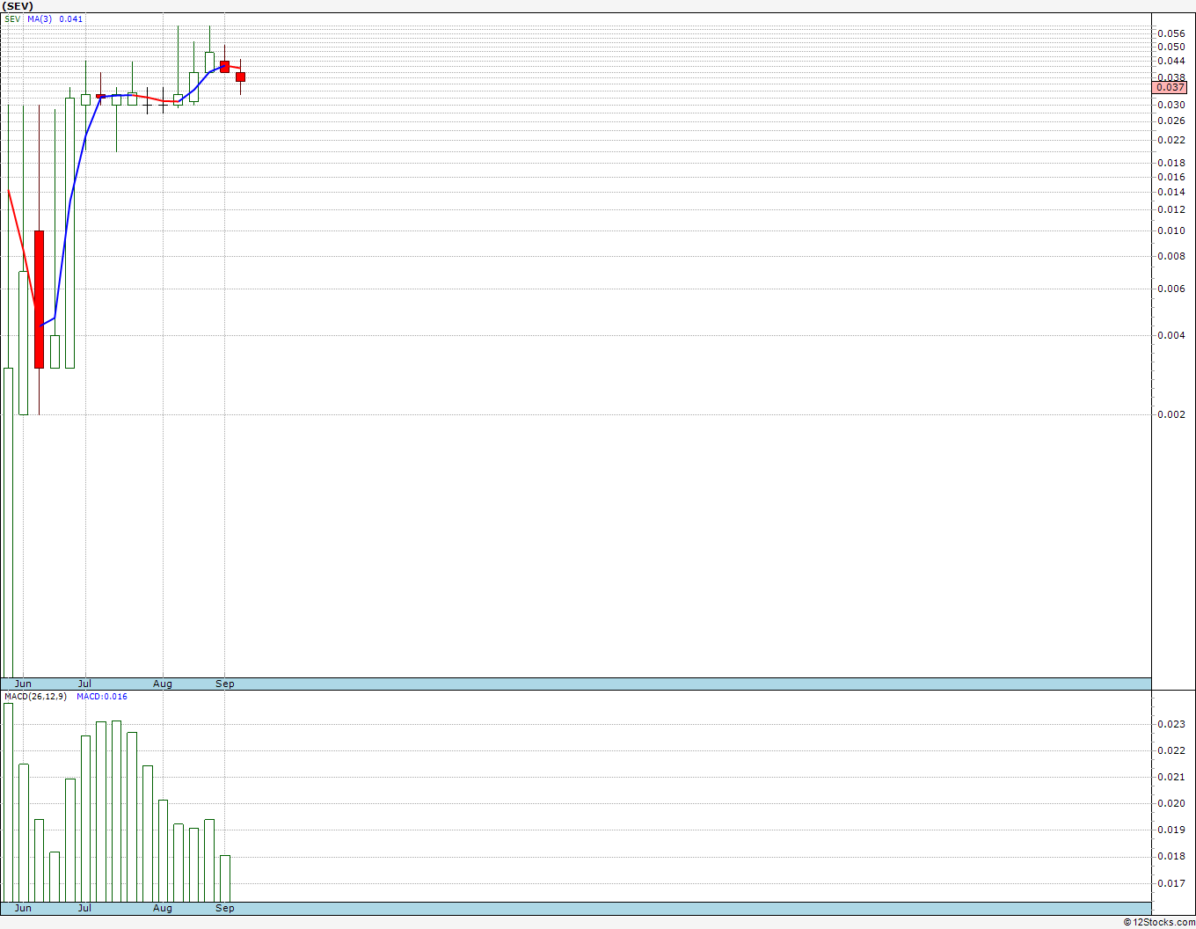Click the tallest first MACD histogram bar
Screen dimensions: 1196x929
pyautogui.click(x=8, y=802)
